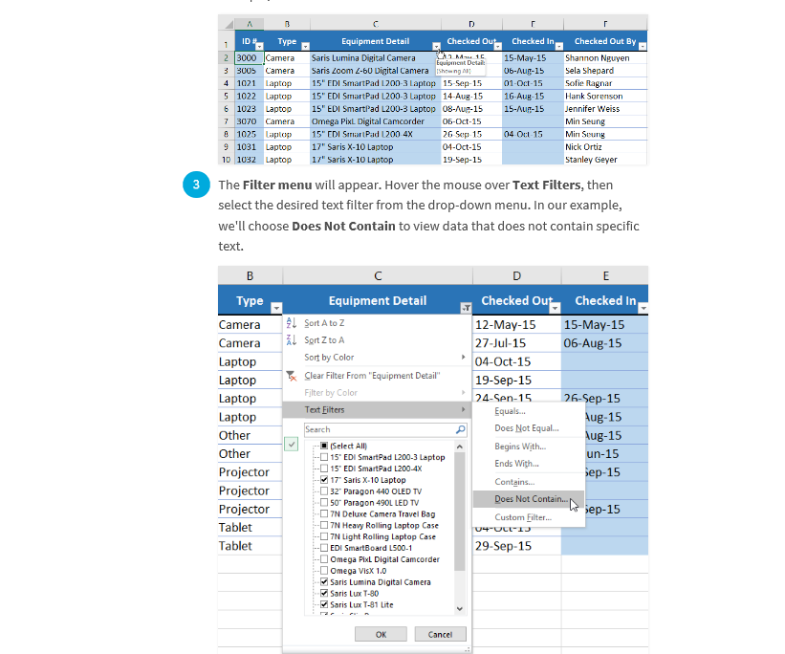This screenshot has width=785, height=654.
Task: Select Equals... text filter
Action: pos(529,411)
